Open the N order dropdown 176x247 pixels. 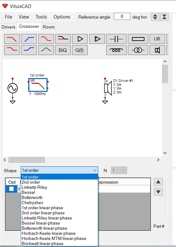point(119,170)
